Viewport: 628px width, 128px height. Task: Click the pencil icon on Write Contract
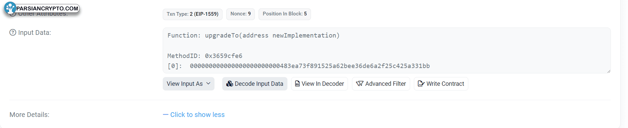tap(421, 84)
